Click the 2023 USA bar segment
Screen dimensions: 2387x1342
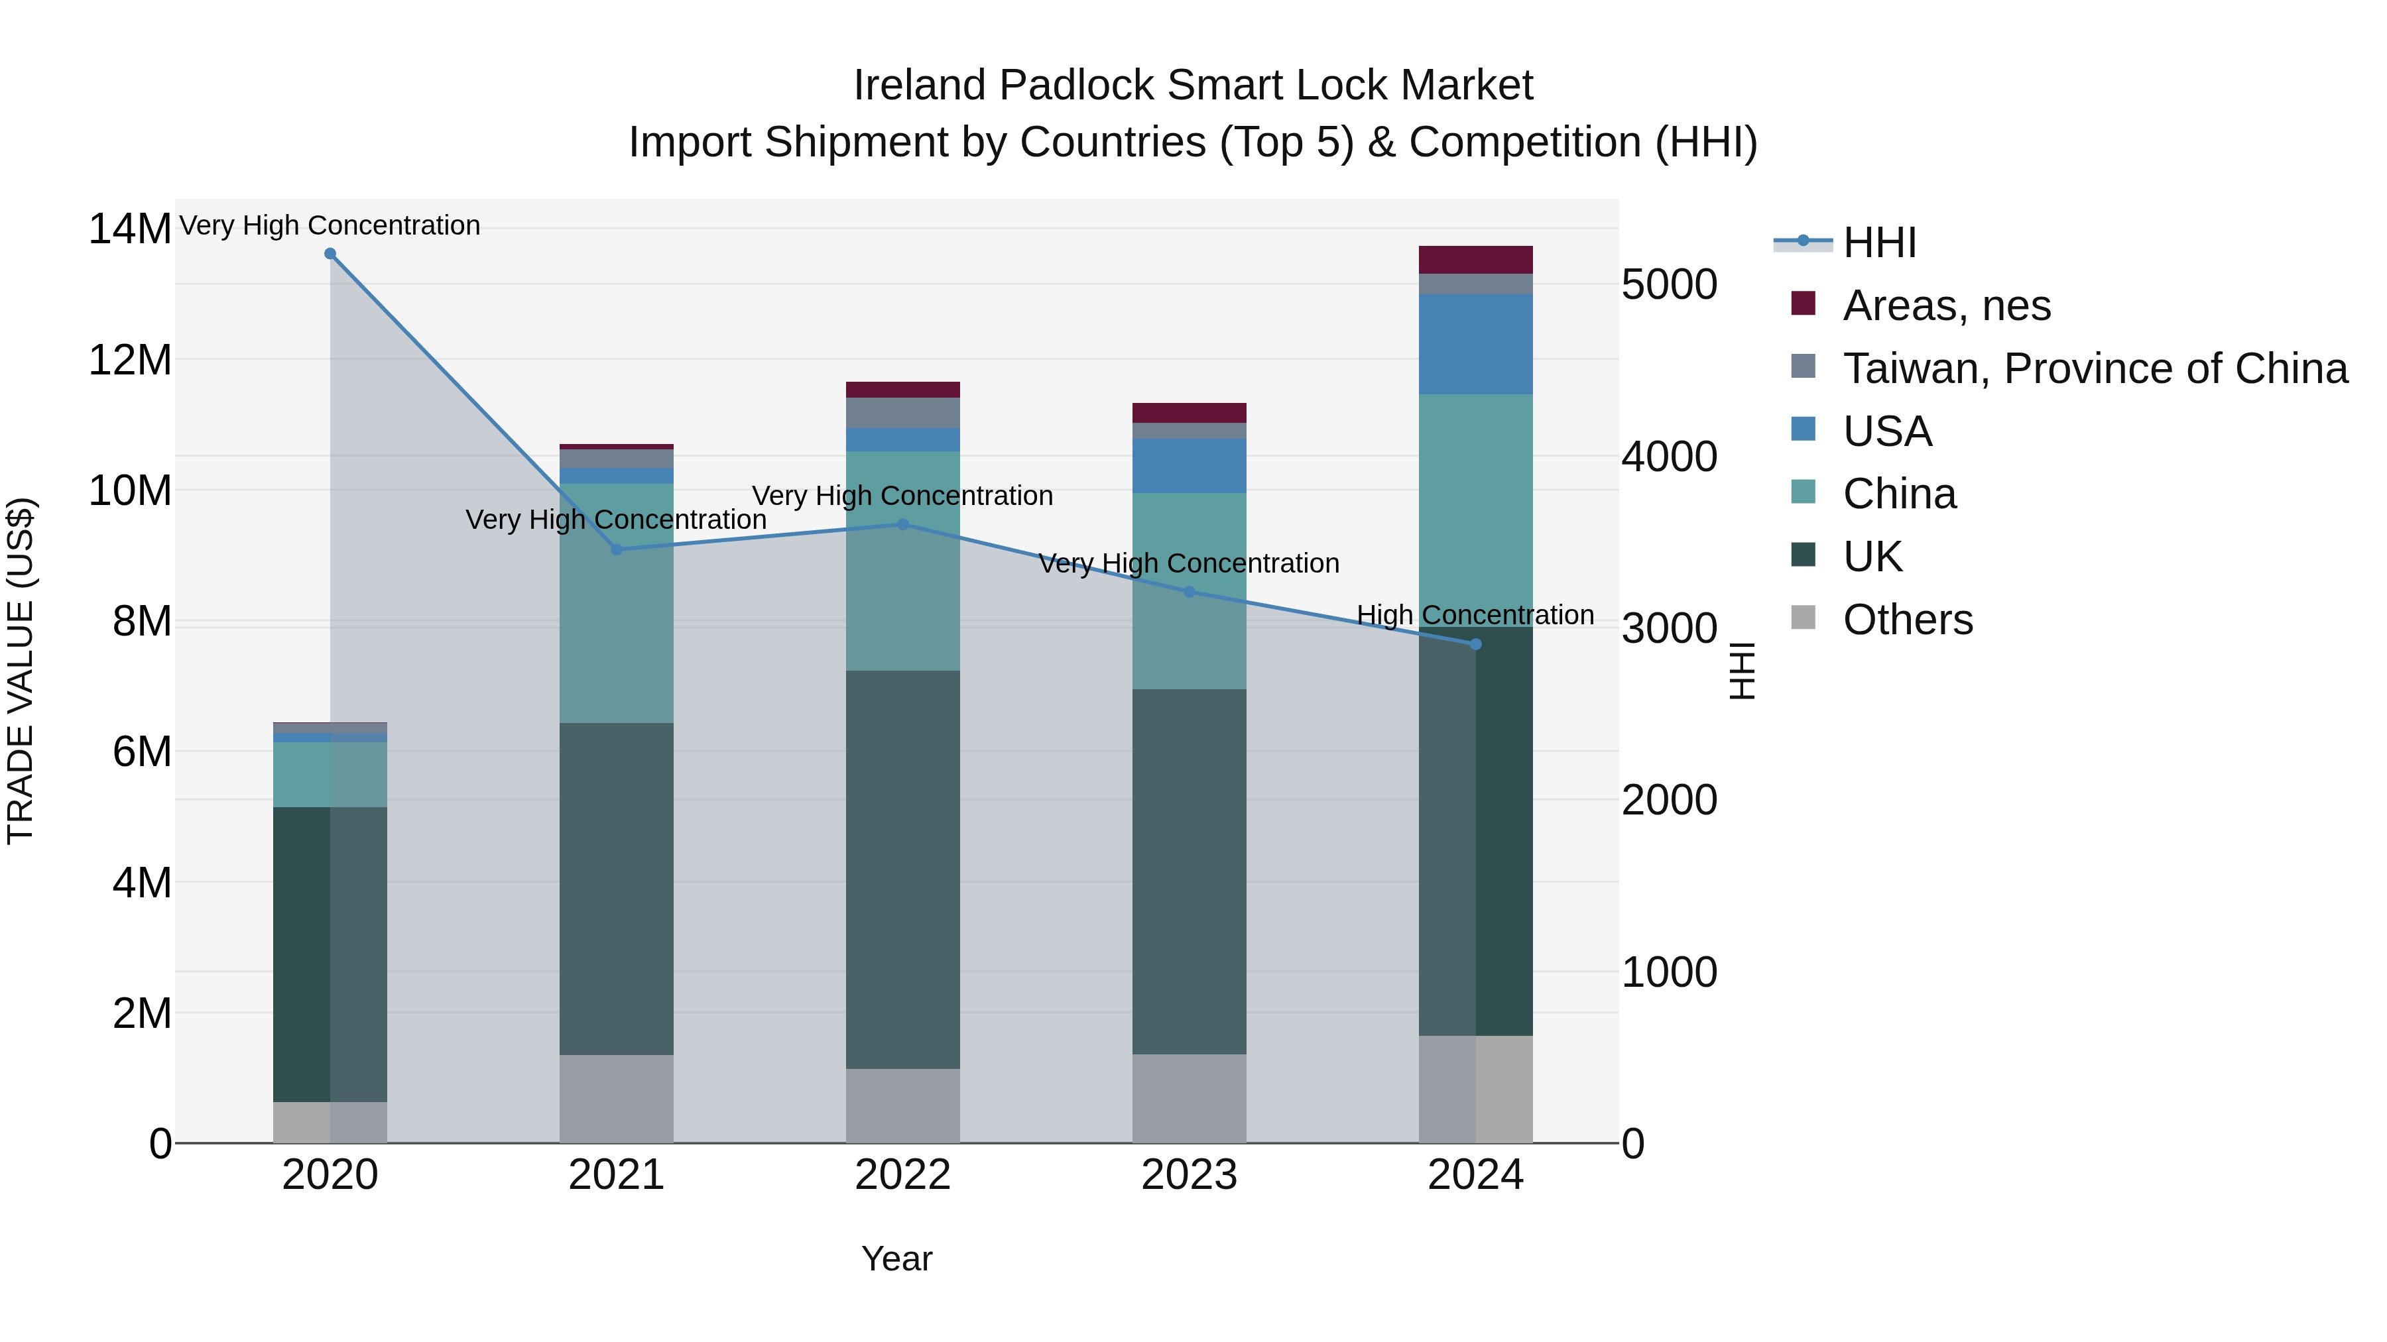1190,466
